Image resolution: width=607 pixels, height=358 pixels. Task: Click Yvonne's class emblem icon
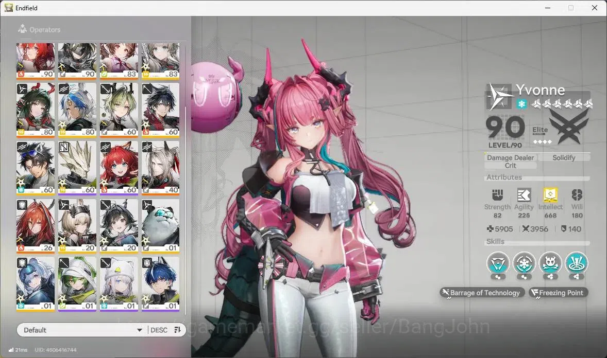pyautogui.click(x=499, y=97)
